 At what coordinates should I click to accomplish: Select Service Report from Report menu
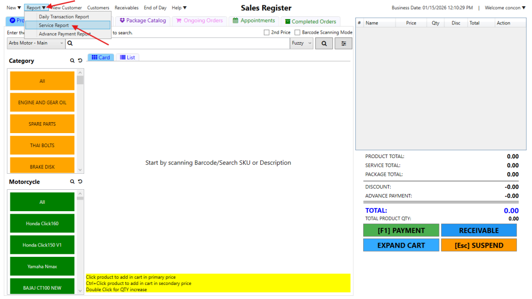pyautogui.click(x=54, y=25)
